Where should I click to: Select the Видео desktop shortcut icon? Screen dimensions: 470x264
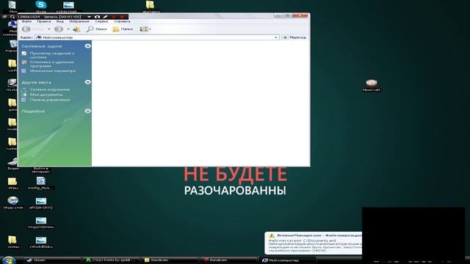[x=13, y=164]
